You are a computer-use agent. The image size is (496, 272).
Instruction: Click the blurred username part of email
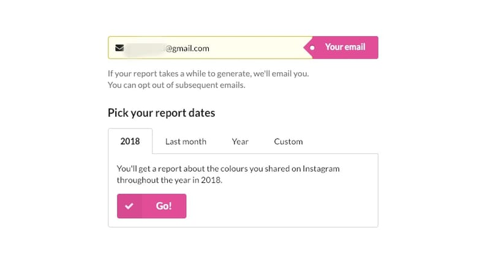145,48
